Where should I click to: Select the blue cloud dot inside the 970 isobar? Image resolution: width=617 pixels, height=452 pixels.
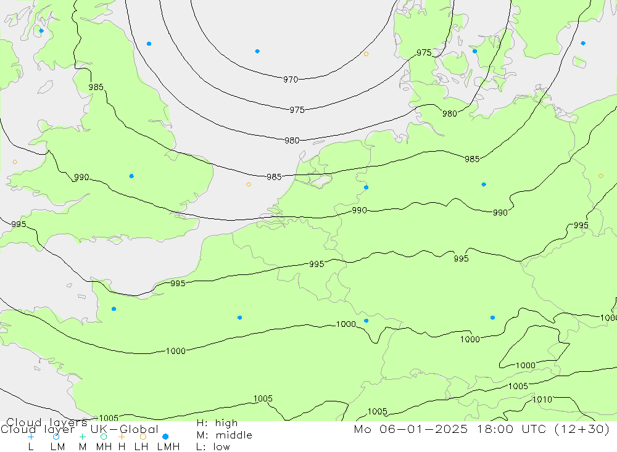257,52
